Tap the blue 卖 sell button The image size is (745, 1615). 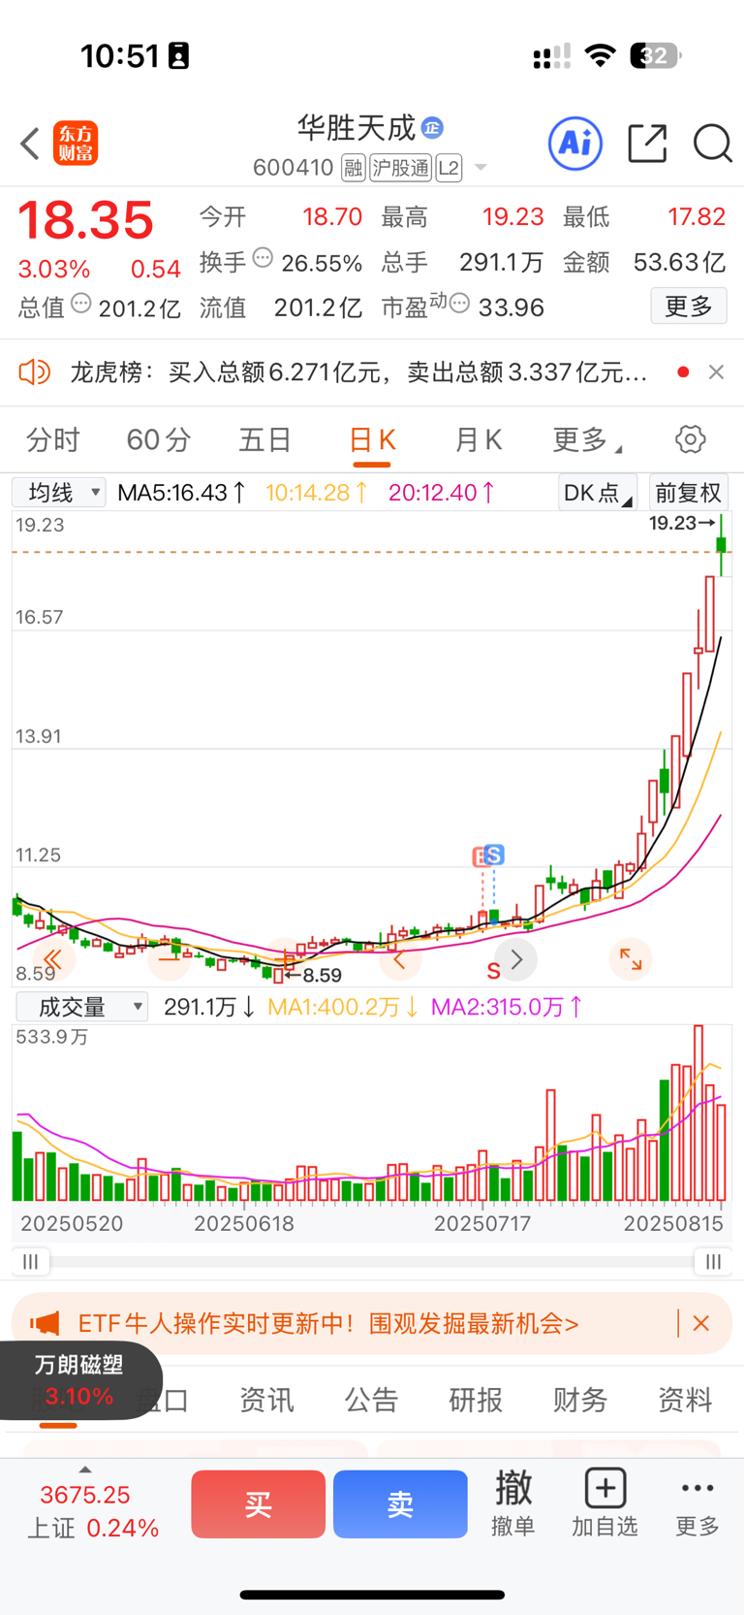(400, 1503)
